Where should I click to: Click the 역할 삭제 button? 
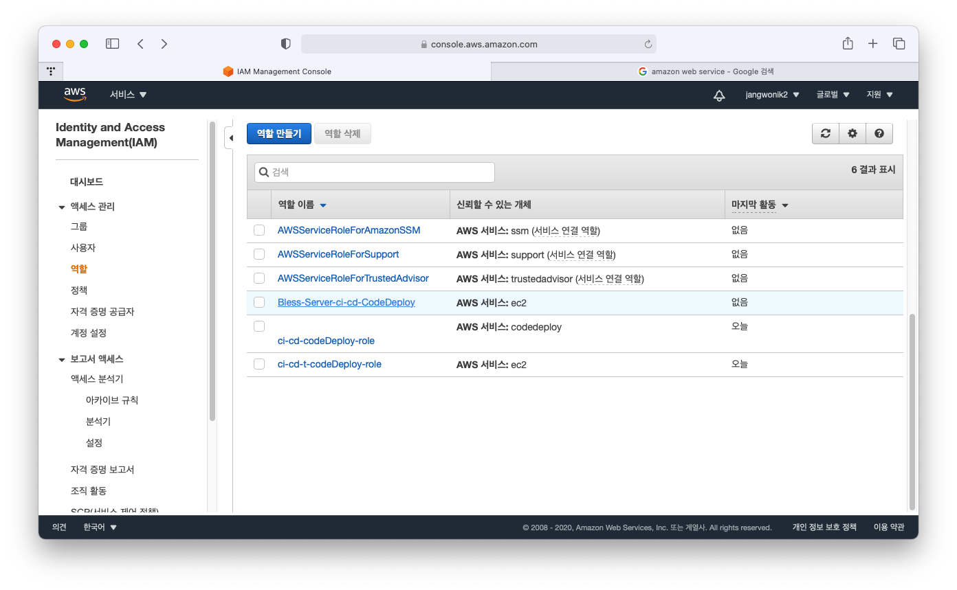click(342, 134)
